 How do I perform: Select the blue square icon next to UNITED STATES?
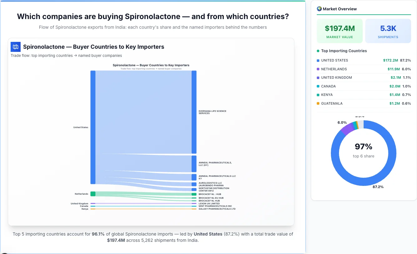pos(318,60)
